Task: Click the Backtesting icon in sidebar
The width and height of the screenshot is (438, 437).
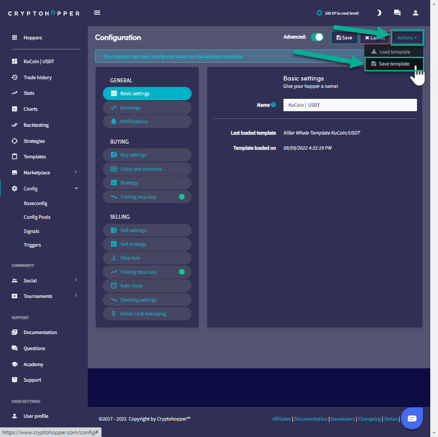Action: pos(15,125)
